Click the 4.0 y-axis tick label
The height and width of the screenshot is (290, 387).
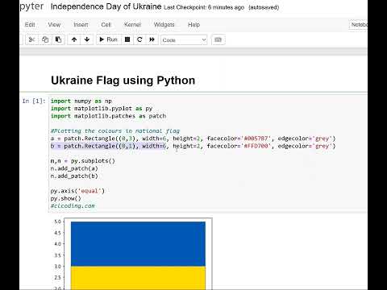[57, 244]
